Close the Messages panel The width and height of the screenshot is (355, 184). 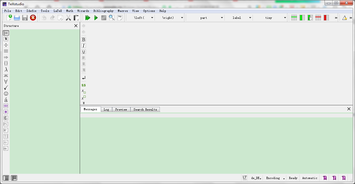coord(349,109)
